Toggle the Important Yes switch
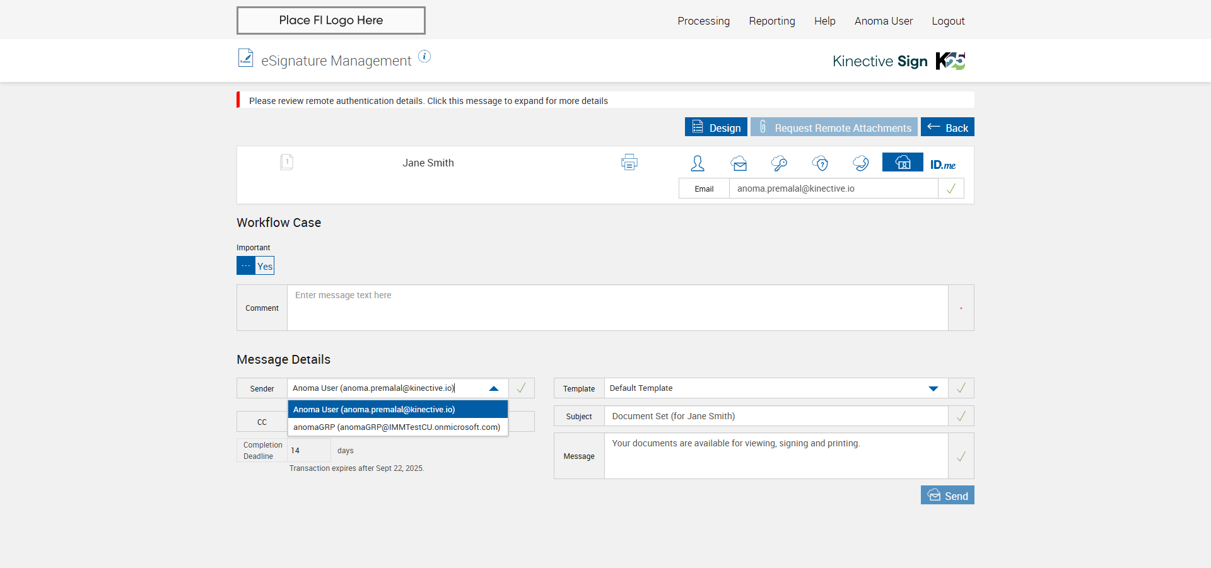 (255, 265)
